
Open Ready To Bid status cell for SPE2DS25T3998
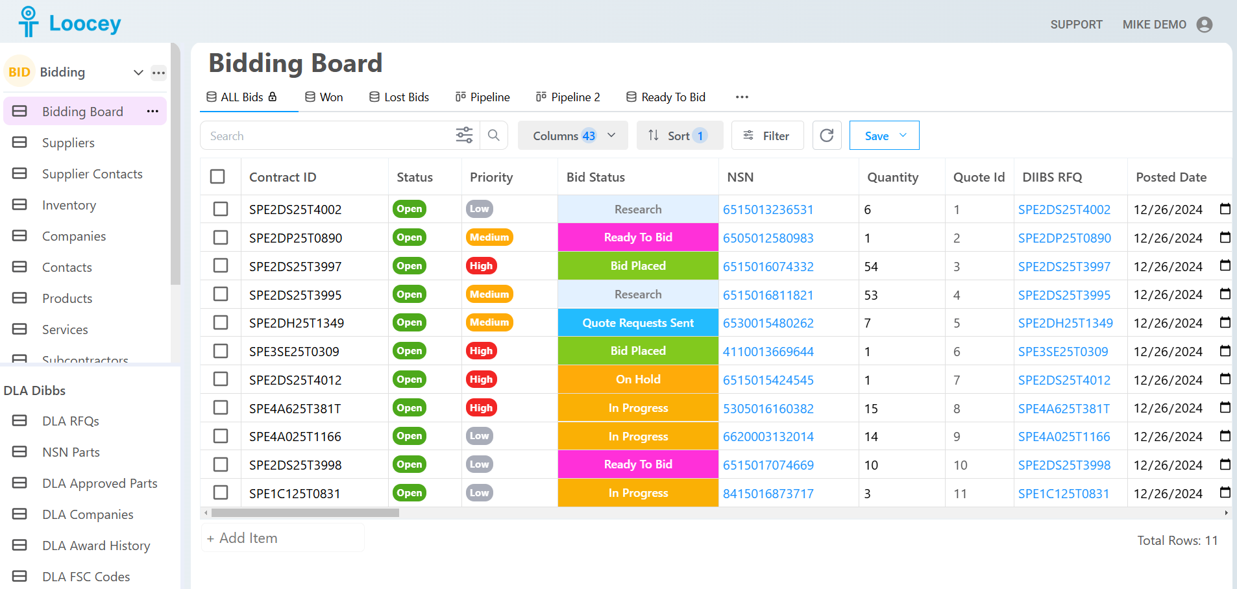point(638,464)
